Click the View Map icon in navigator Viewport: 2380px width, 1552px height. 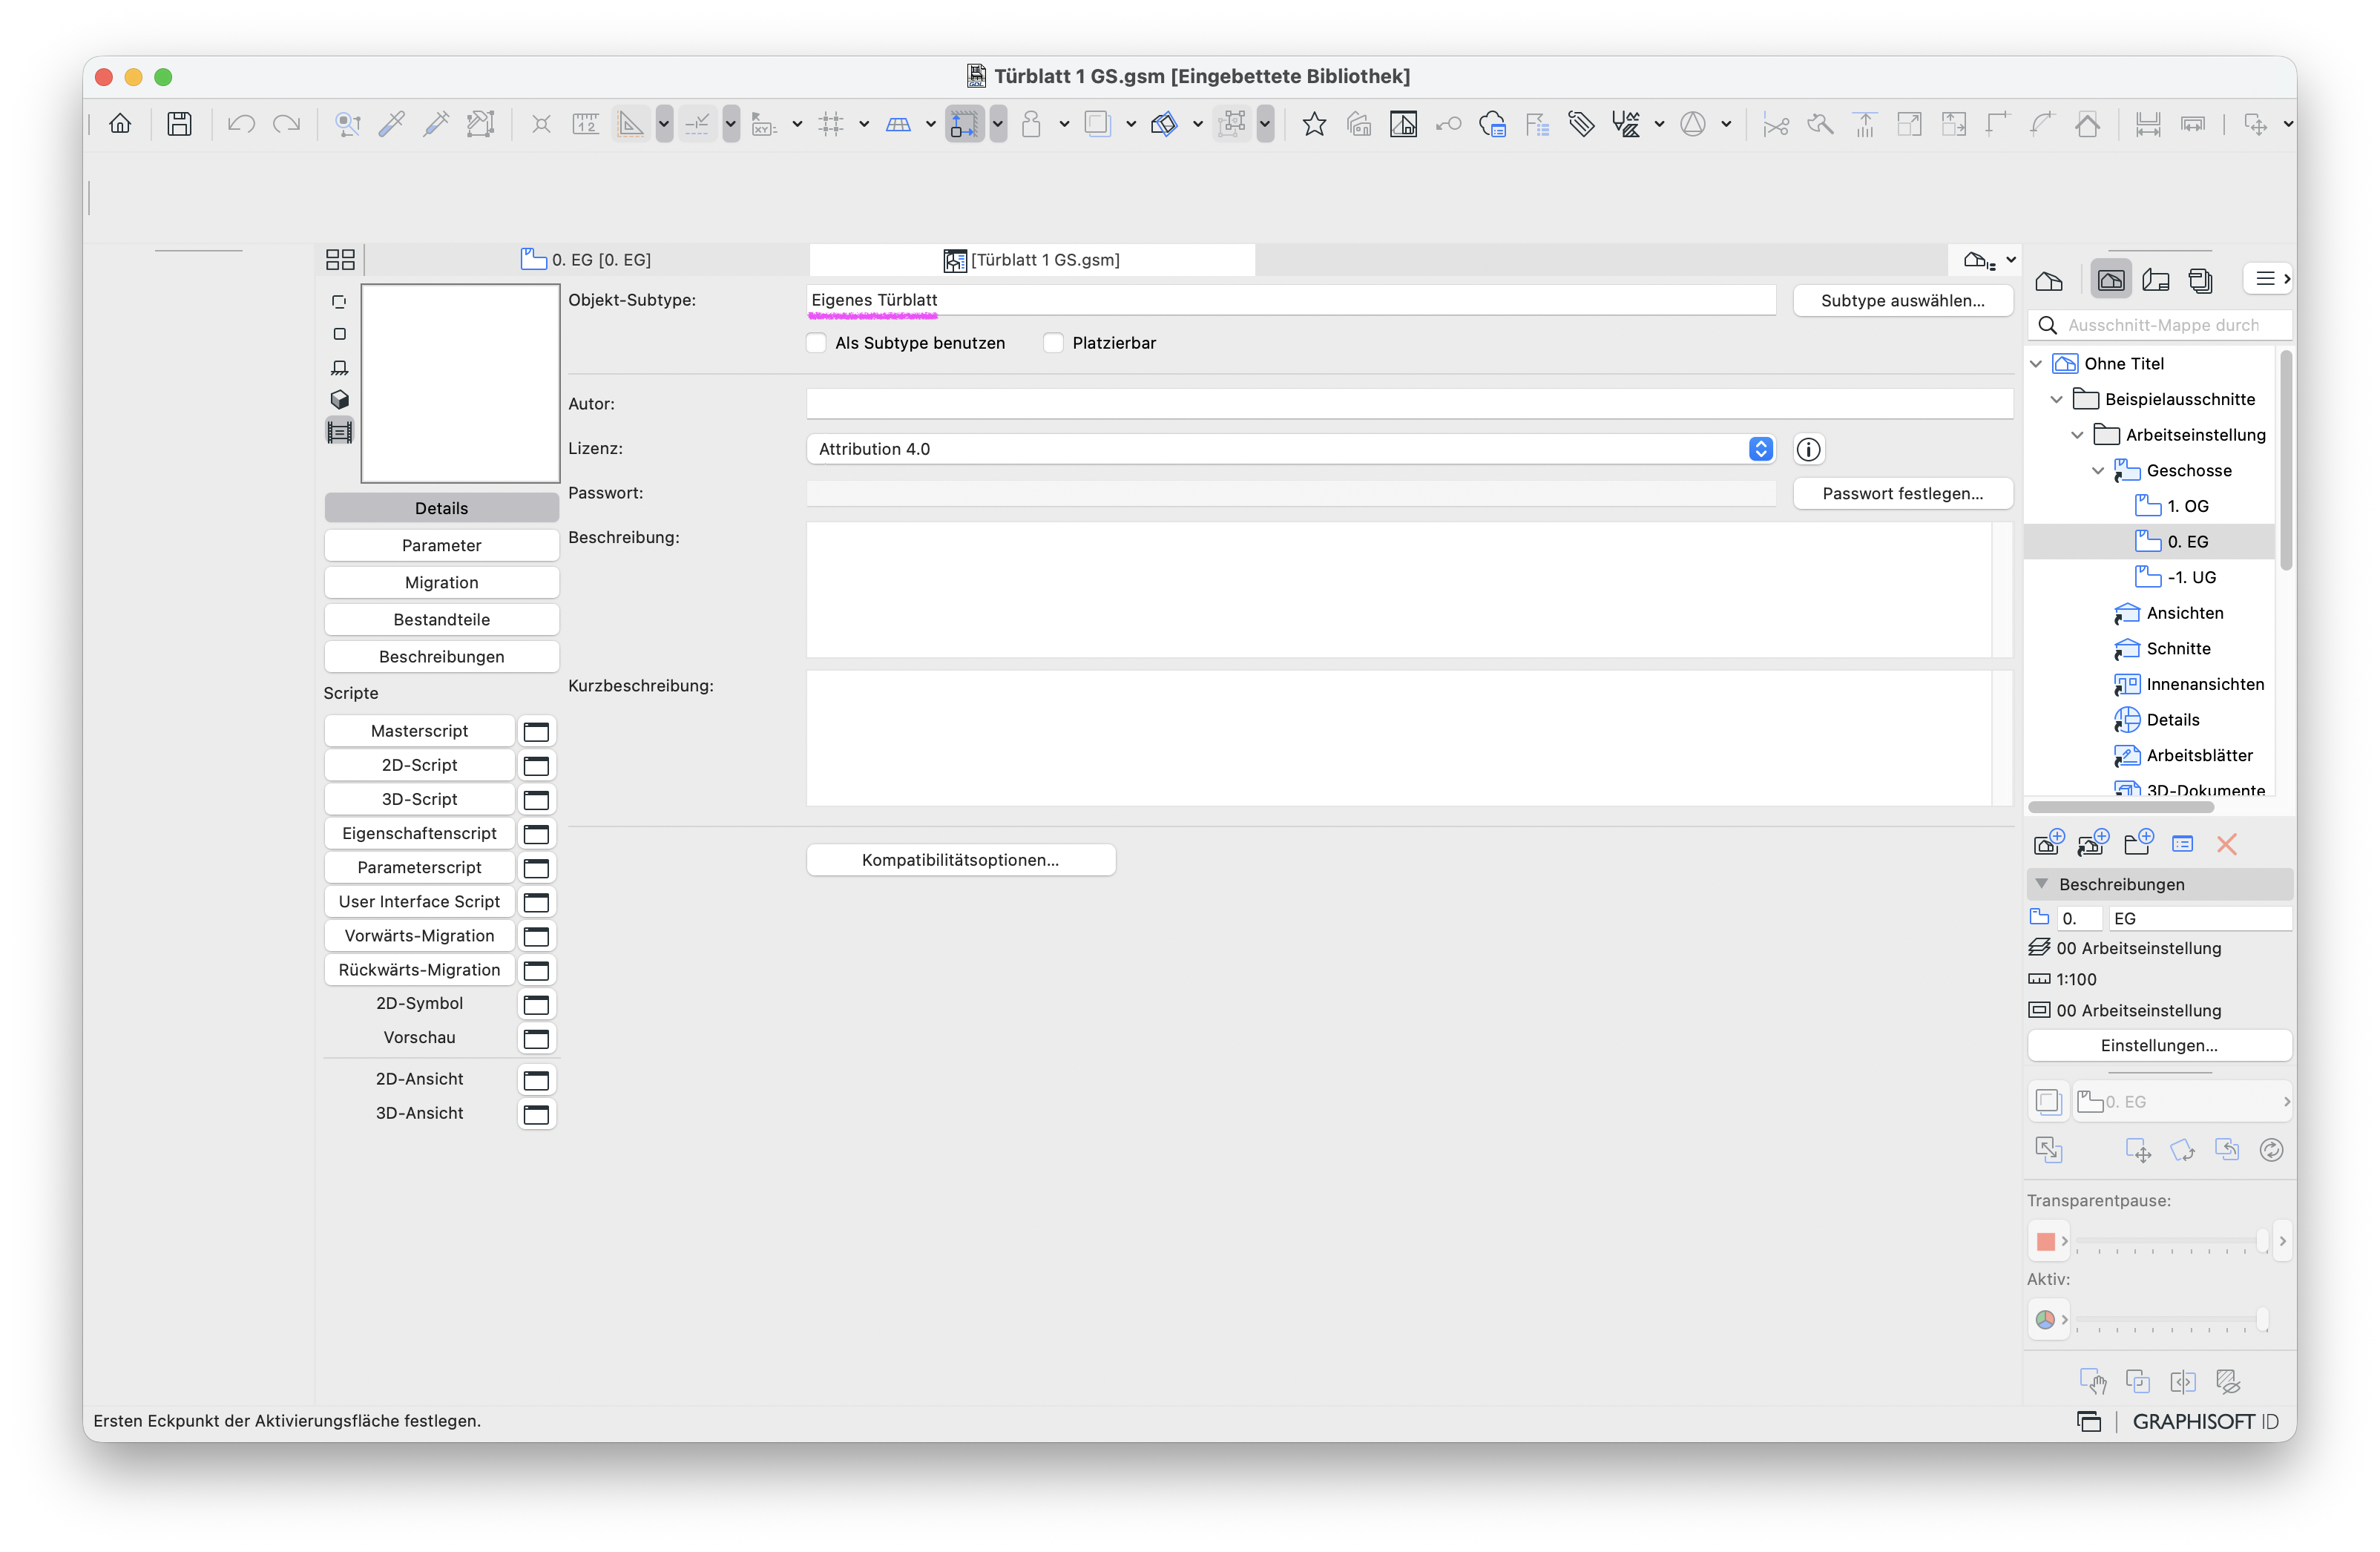2111,280
